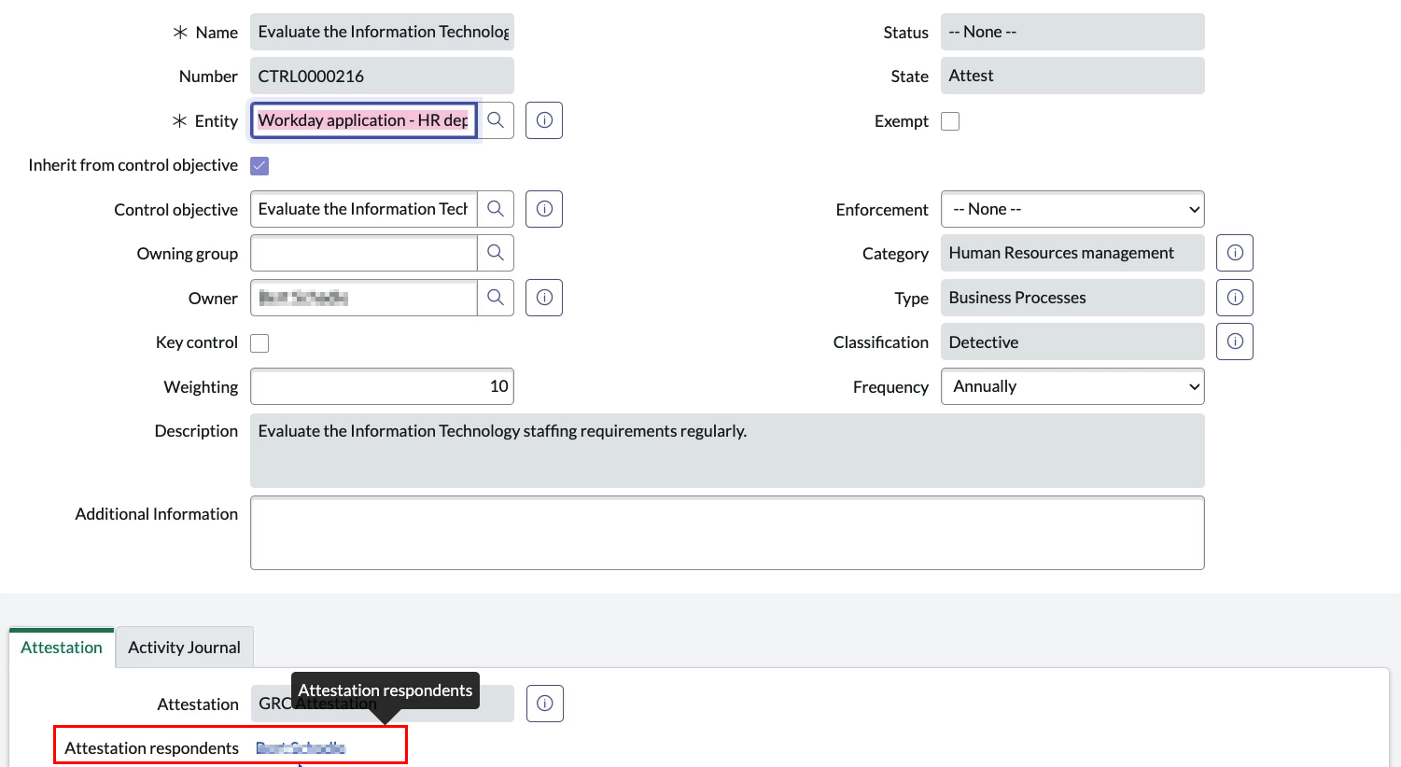
Task: Tick the Key control checkbox
Action: click(259, 343)
